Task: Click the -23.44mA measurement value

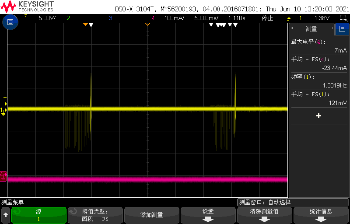Action: (334, 68)
